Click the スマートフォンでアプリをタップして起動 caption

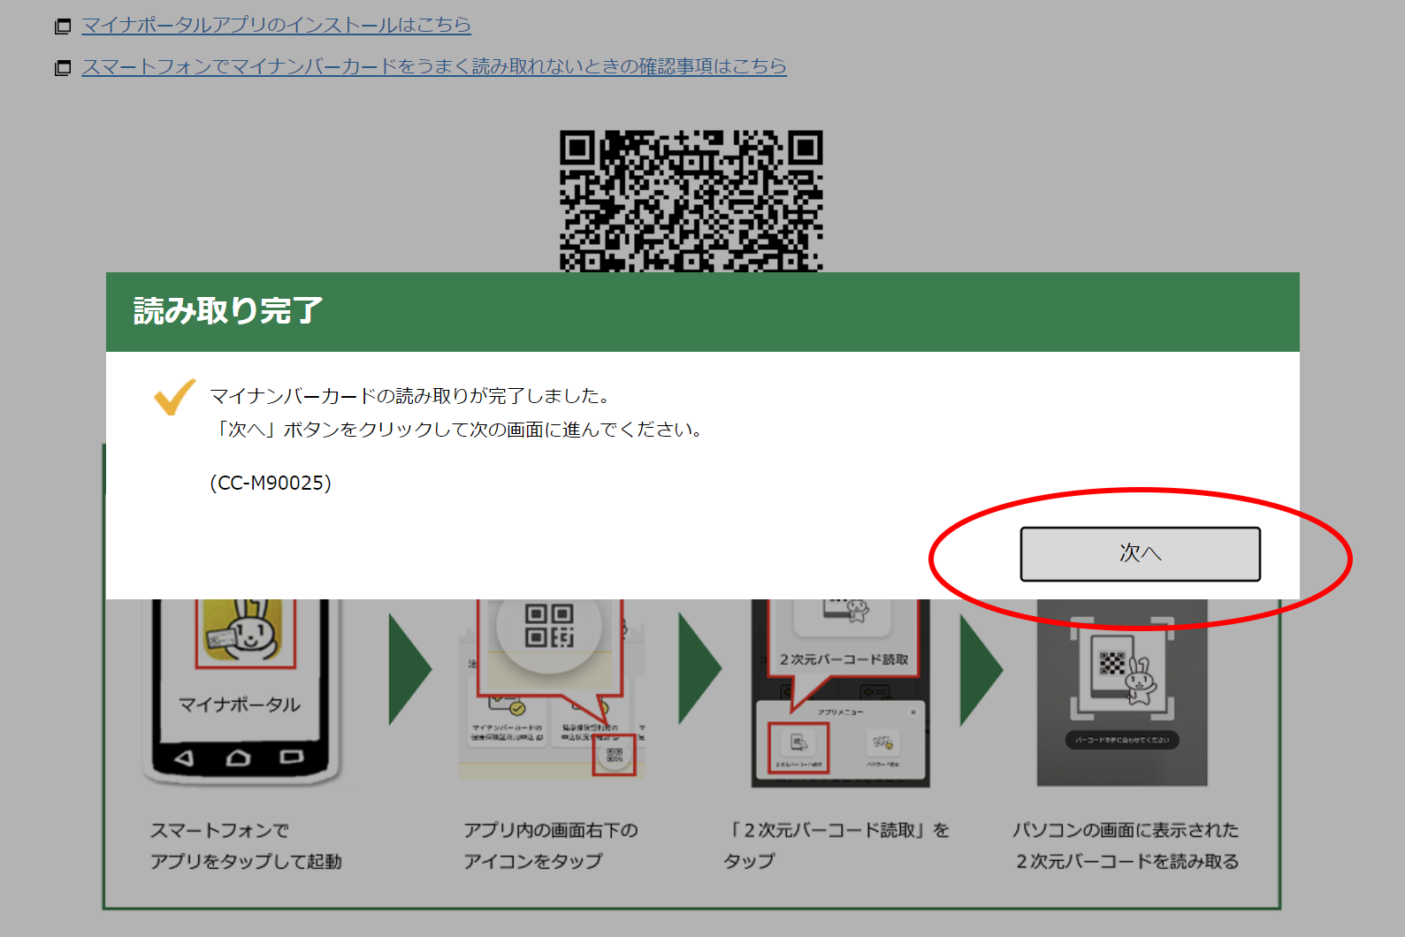click(x=245, y=845)
